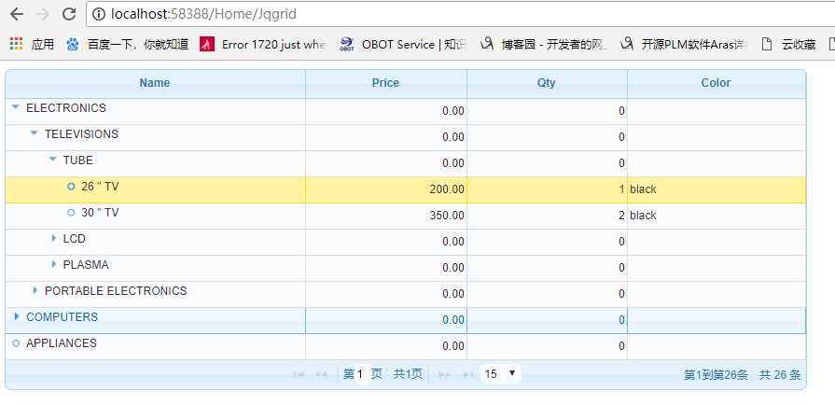
Task: Open the Error 1720 bookmark
Action: (x=263, y=45)
